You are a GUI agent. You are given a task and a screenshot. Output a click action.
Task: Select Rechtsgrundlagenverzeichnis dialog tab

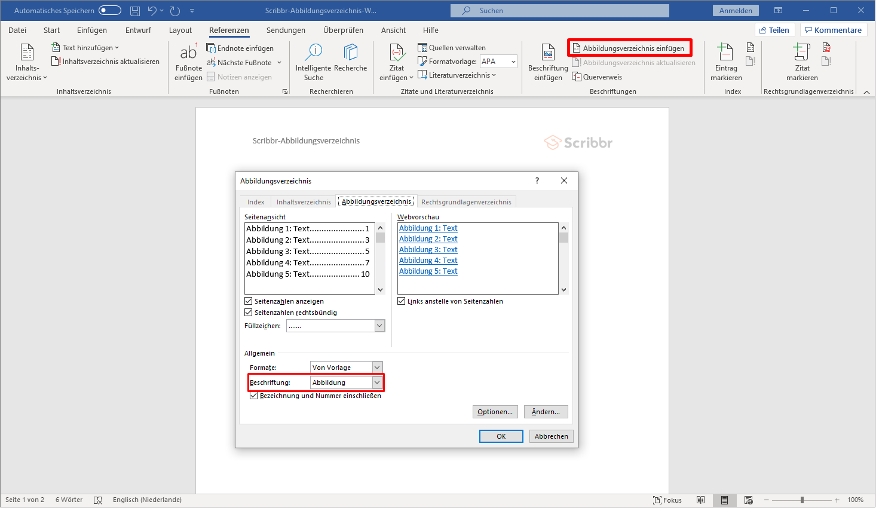[466, 202]
